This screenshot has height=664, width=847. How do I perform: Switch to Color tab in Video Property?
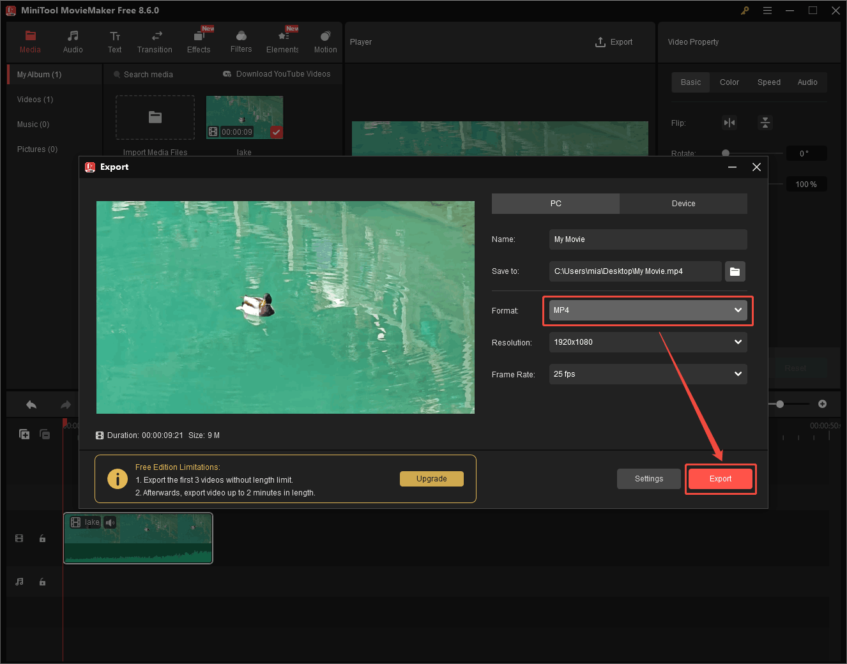(x=729, y=82)
